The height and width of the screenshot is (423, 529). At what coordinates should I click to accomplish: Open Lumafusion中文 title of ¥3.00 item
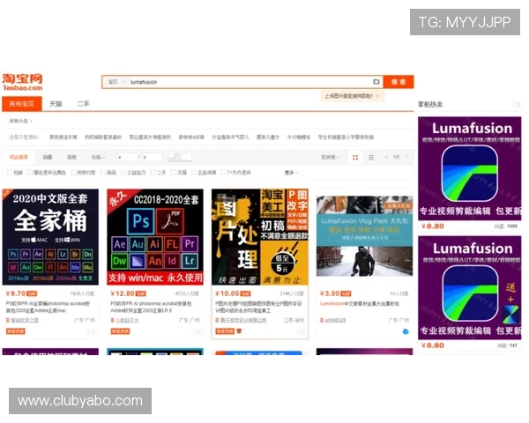pos(360,303)
